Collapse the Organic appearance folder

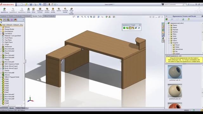pyautogui.click(x=169, y=43)
